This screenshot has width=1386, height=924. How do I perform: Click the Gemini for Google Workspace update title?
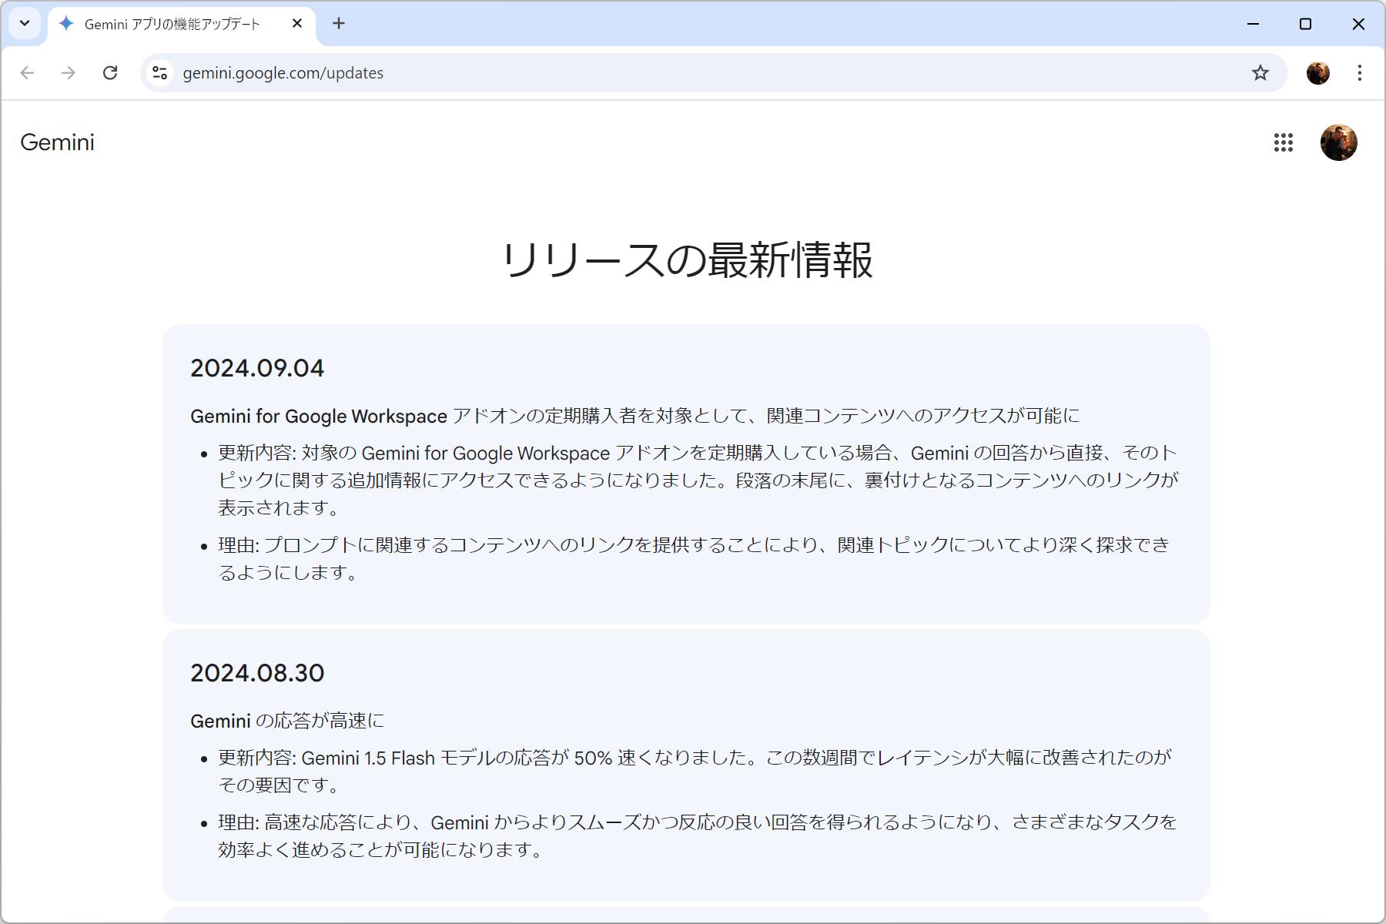[635, 416]
